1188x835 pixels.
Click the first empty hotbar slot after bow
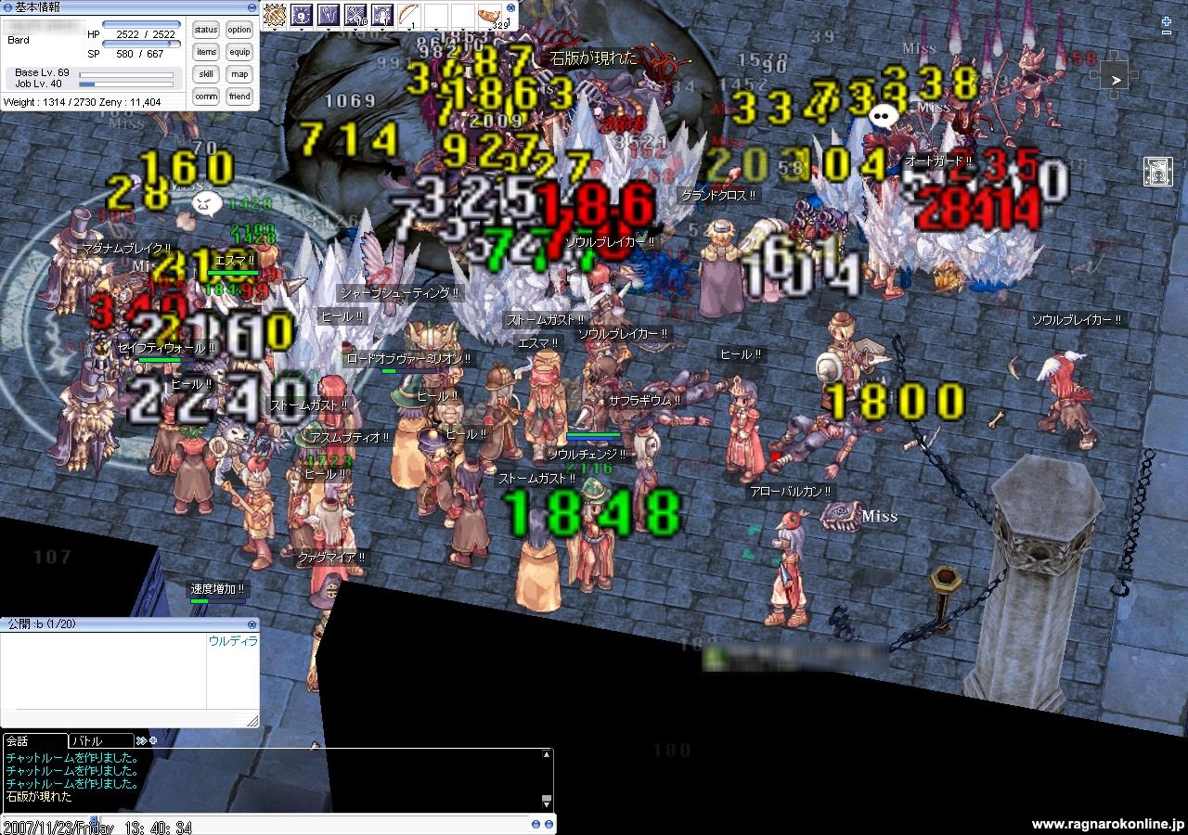coord(436,16)
